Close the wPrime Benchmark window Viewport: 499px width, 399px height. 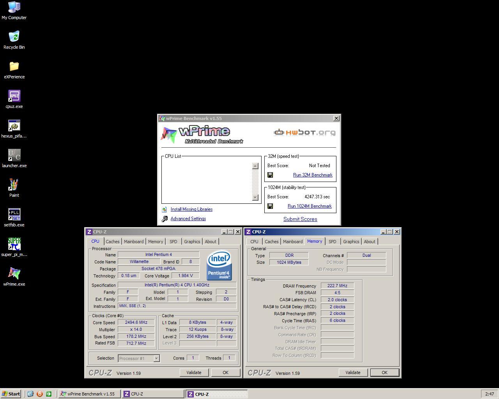click(x=336, y=118)
